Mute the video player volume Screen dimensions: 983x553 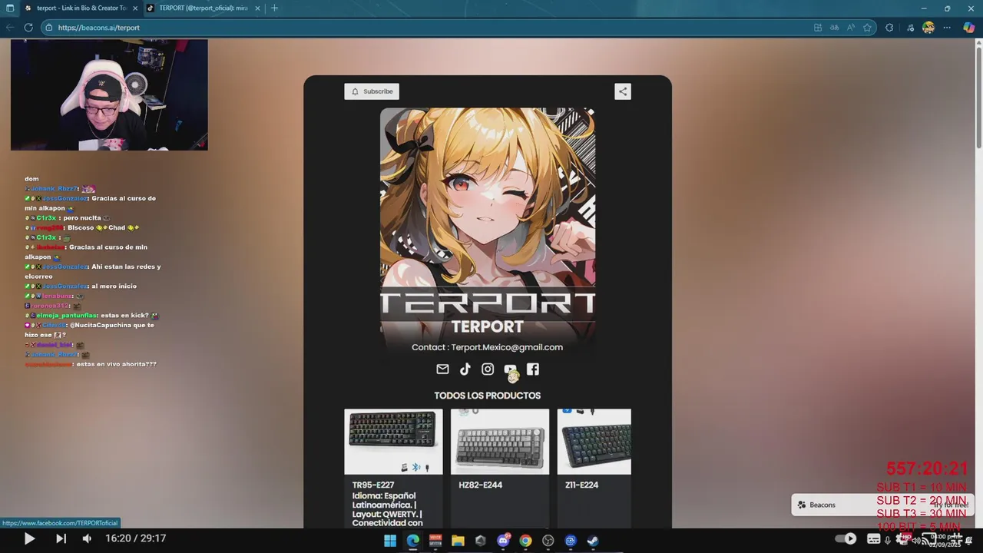coord(87,538)
